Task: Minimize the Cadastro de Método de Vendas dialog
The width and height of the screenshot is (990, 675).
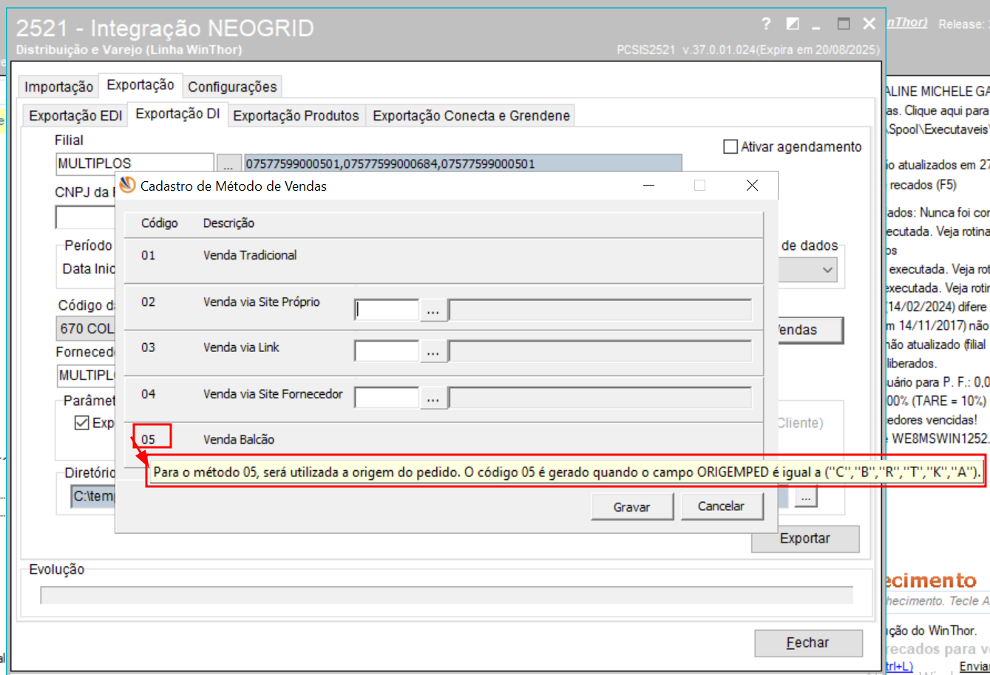Action: coord(649,186)
